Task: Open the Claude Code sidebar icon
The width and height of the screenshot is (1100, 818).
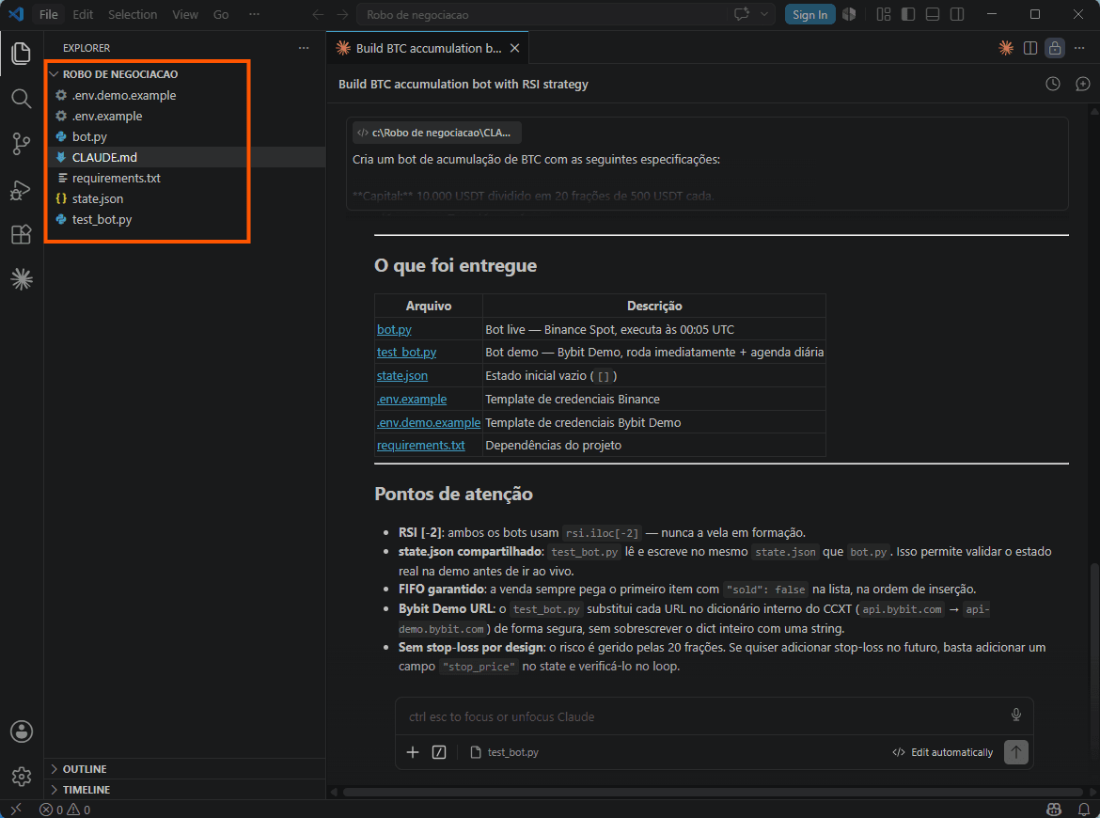Action: pyautogui.click(x=21, y=280)
